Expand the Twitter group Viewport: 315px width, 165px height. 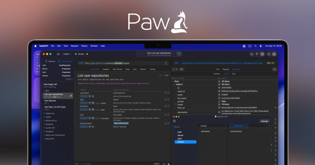(44, 117)
